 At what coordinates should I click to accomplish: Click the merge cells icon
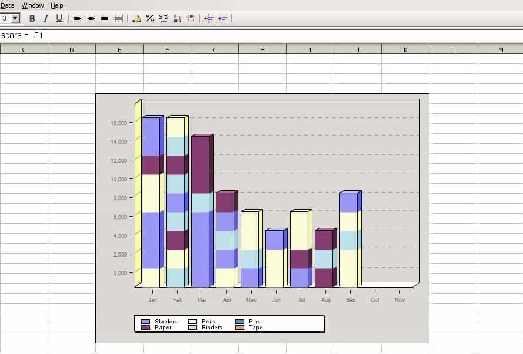(x=118, y=18)
